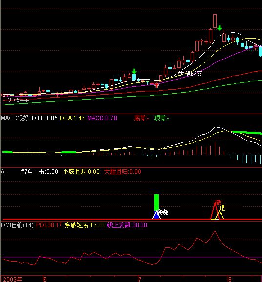Select the 突袭! signal label
Viewport: 262px width, 282px height.
click(163, 212)
